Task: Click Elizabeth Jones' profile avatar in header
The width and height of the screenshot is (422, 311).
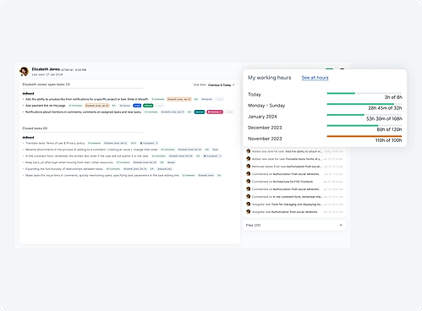Action: tap(24, 71)
